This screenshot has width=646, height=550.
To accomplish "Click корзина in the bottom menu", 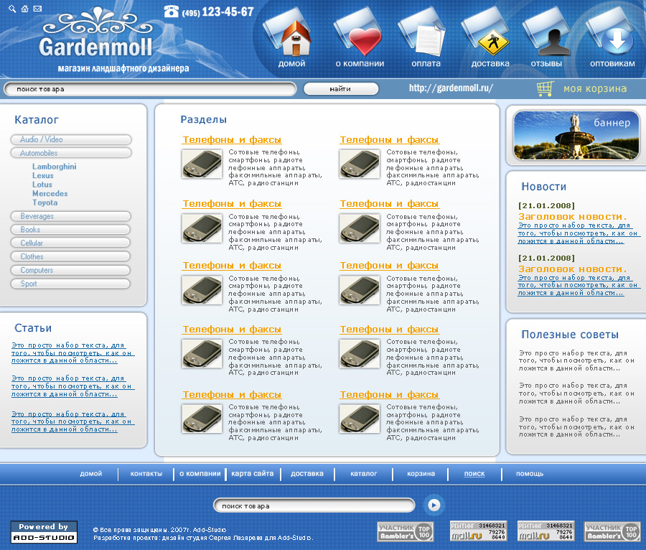I will [x=421, y=474].
